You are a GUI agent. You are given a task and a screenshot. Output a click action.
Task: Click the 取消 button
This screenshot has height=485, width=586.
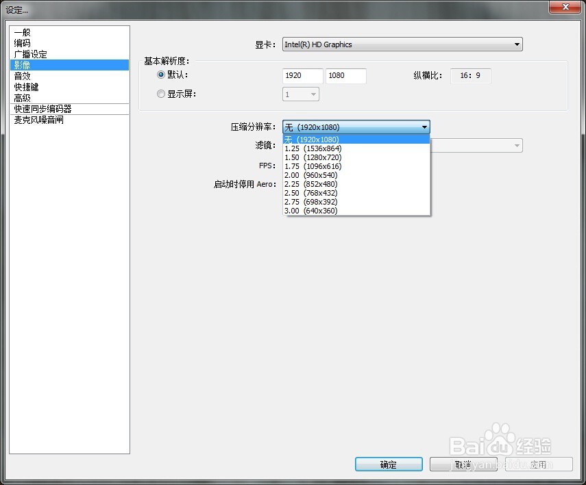463,464
